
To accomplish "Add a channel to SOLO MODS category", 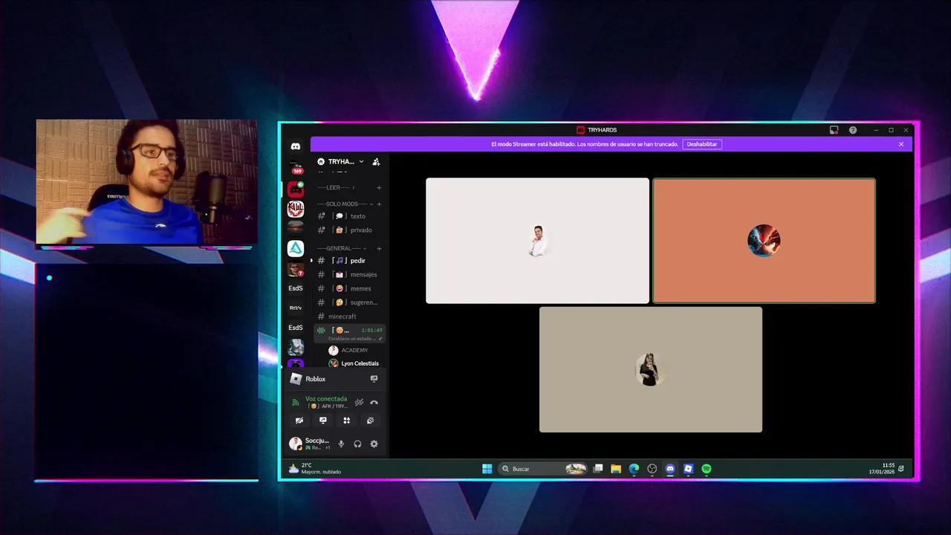I will pyautogui.click(x=379, y=204).
